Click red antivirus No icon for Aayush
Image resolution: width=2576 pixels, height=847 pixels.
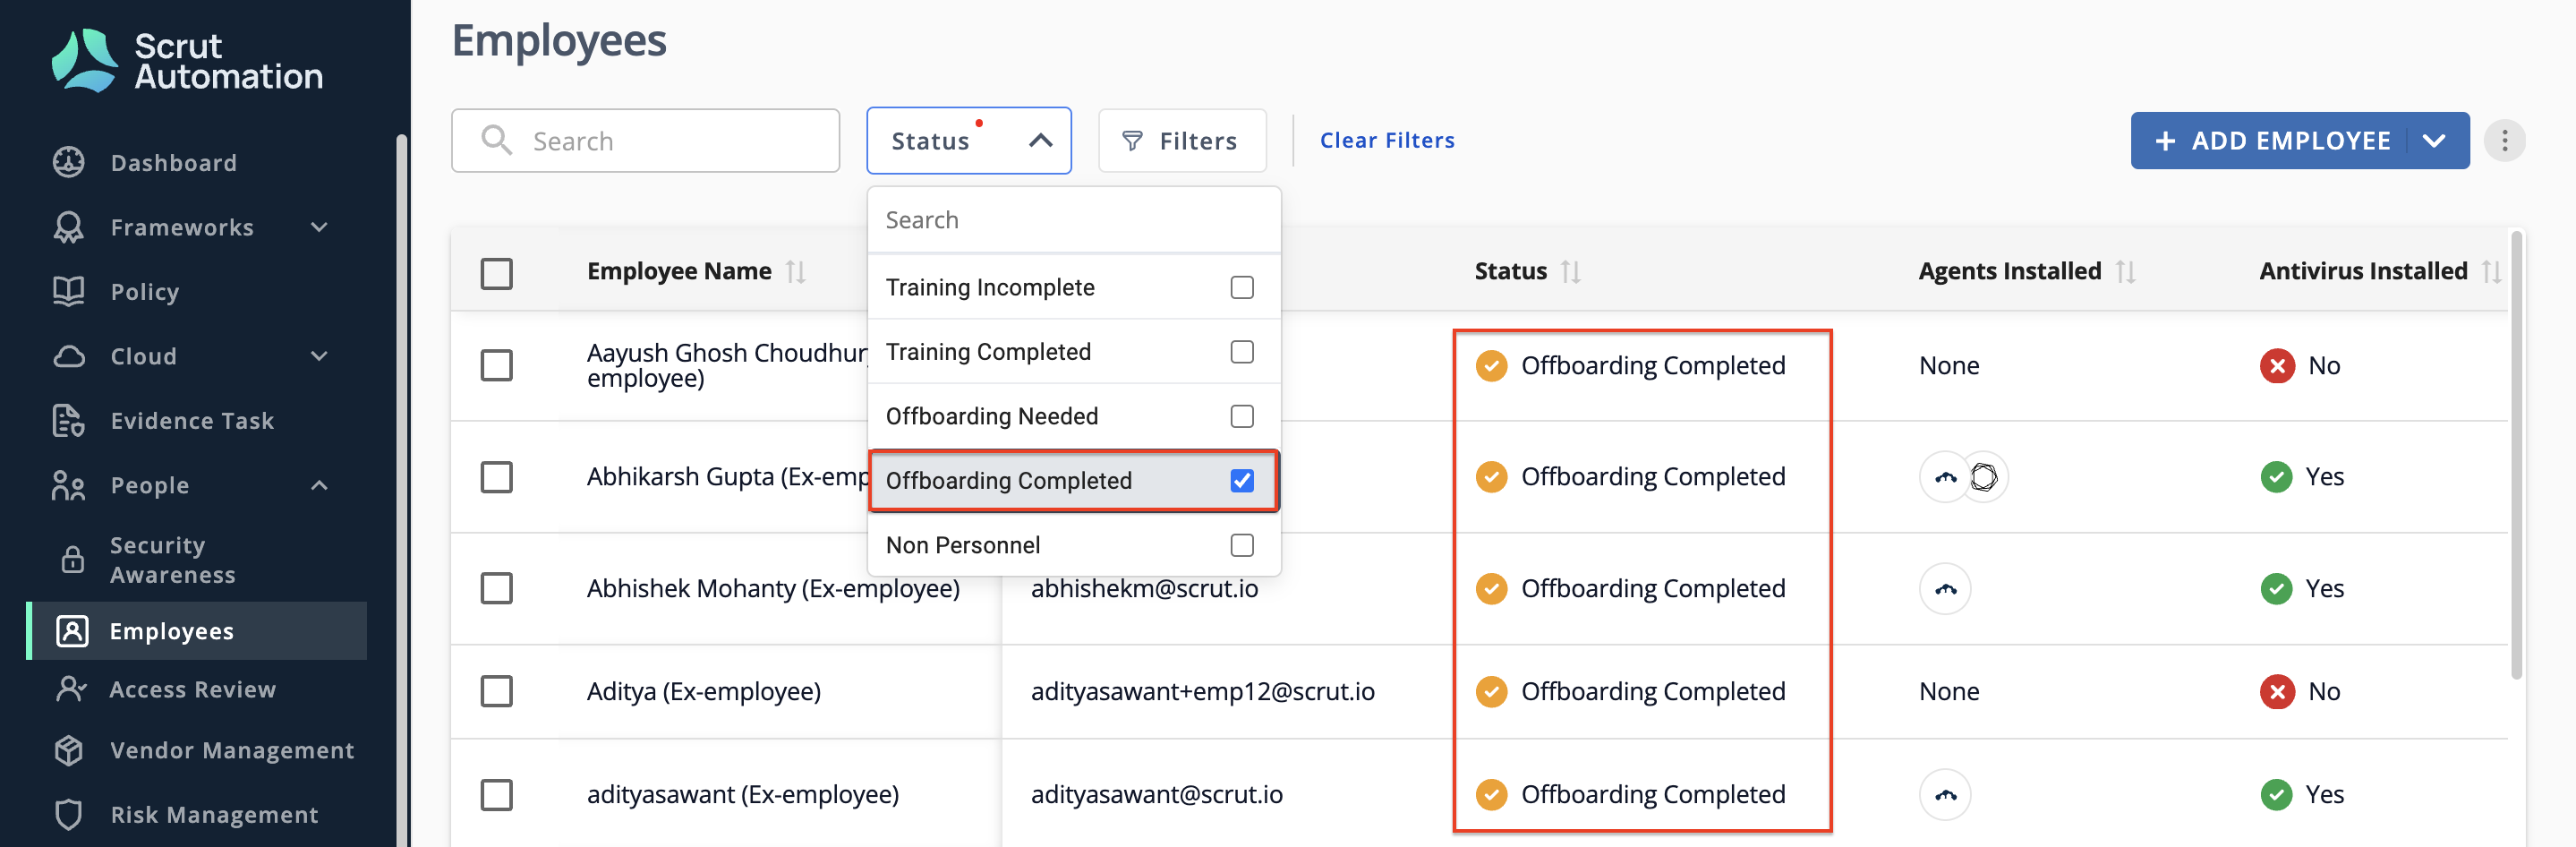(2277, 366)
